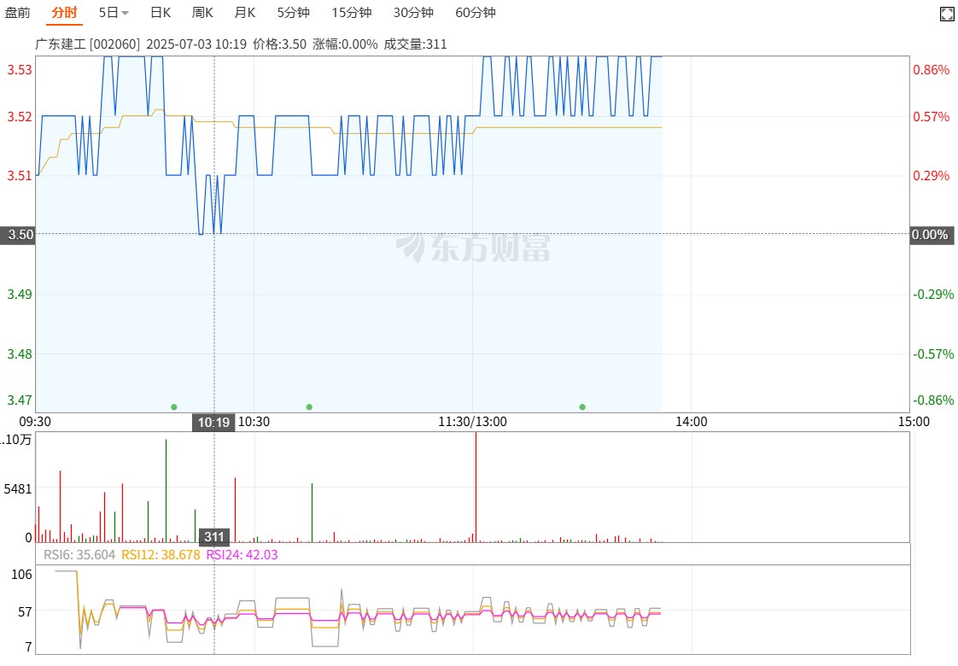Click the RSI24: 42.03 indicator label
Viewport: 958px width, 666px height.
242,555
